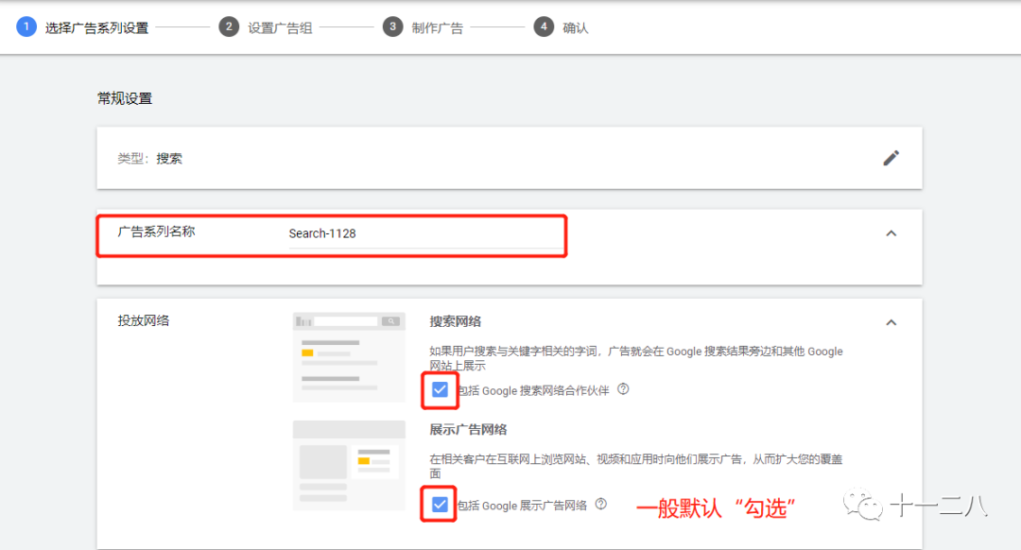1021x550 pixels.
Task: Open help icon beside Google 搜索网络合作伙伴
Action: coord(623,389)
